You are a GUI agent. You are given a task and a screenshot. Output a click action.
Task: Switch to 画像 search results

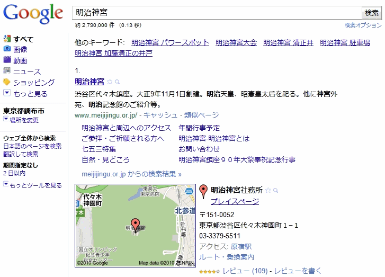(x=20, y=49)
